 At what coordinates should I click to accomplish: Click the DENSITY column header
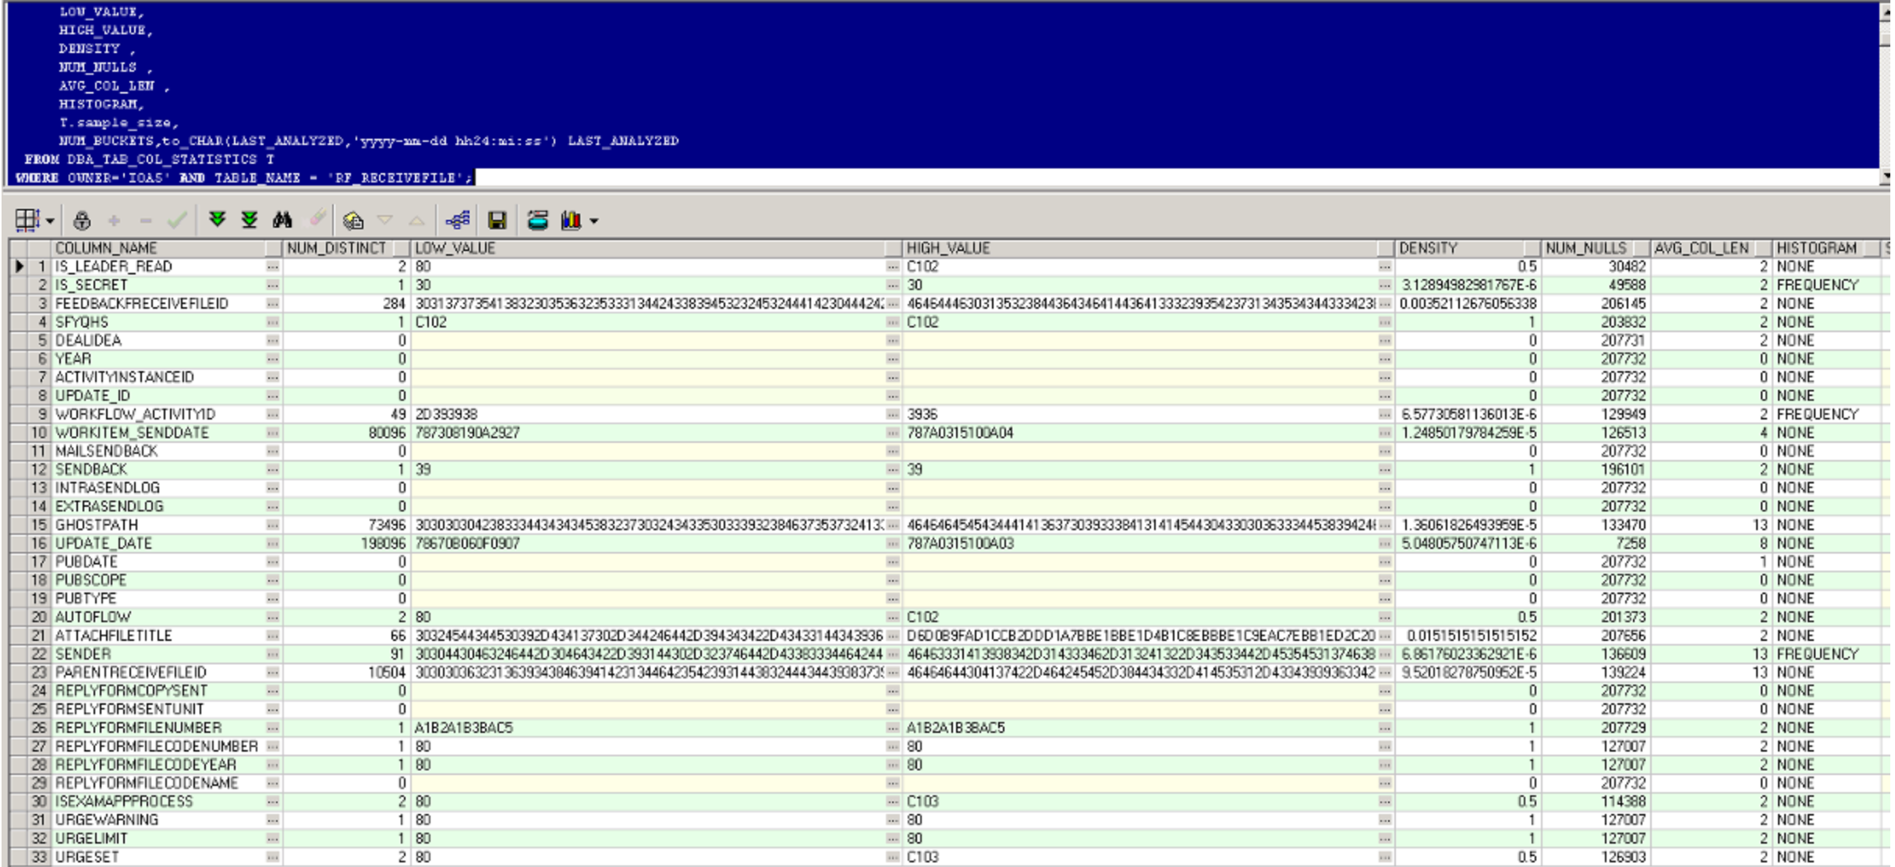pyautogui.click(x=1428, y=248)
